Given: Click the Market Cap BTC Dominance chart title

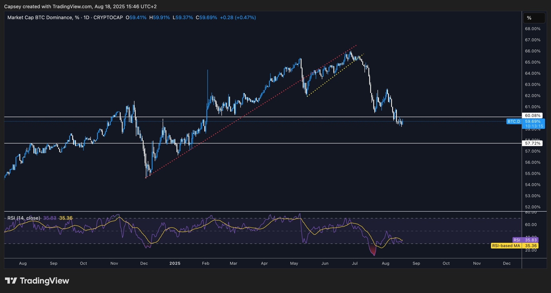Looking at the screenshot, I should 40,18.
